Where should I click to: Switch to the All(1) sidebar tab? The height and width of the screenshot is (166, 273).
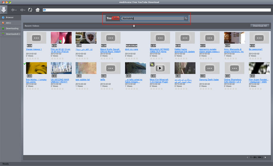[9, 23]
